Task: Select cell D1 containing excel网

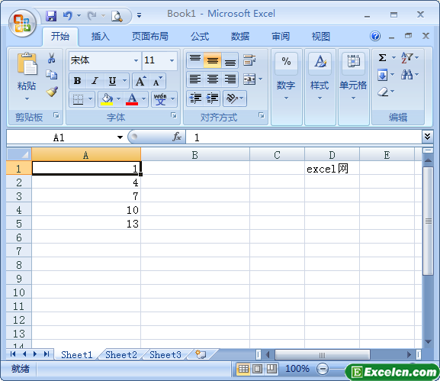Action: [x=332, y=169]
